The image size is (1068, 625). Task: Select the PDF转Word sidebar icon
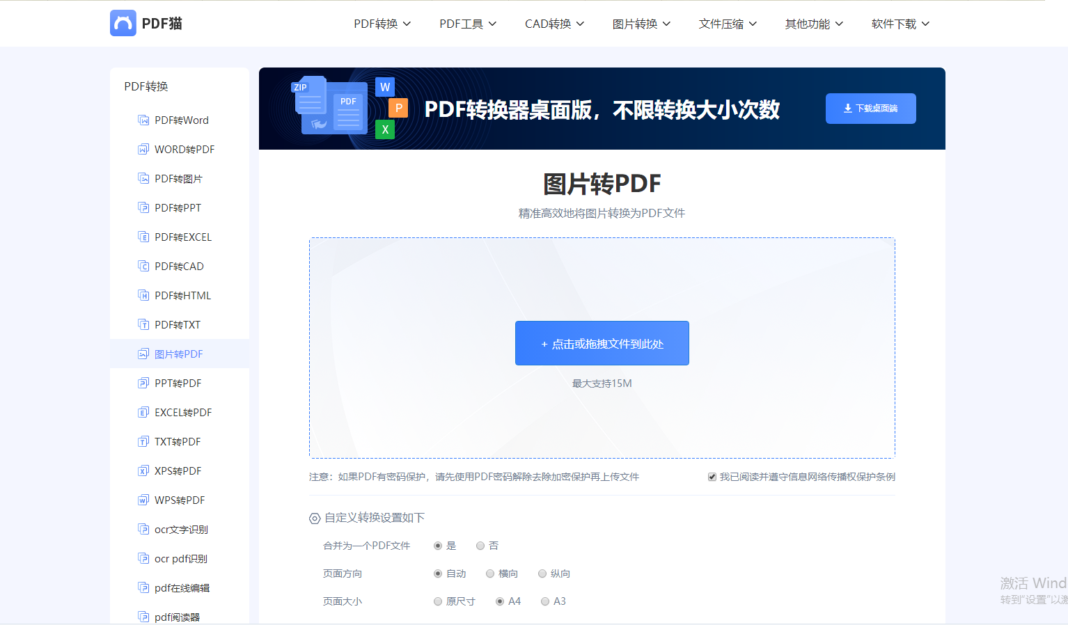coord(143,120)
